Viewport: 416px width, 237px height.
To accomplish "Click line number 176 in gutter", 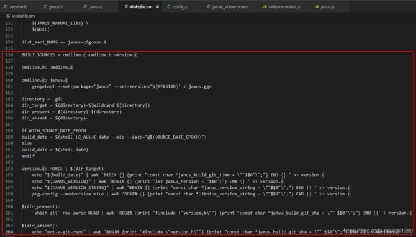I will [9, 55].
